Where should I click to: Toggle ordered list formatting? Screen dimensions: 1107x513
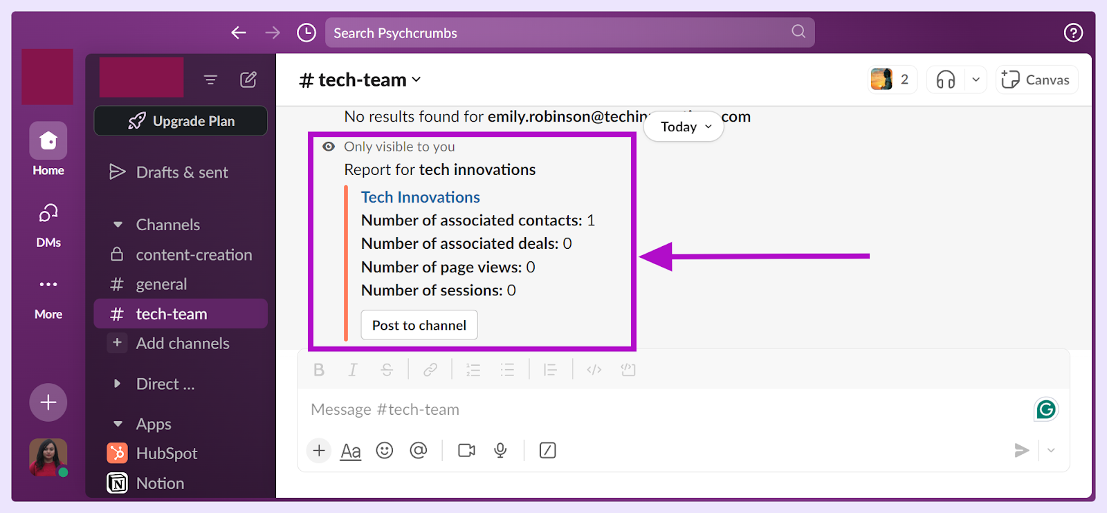[x=473, y=370]
